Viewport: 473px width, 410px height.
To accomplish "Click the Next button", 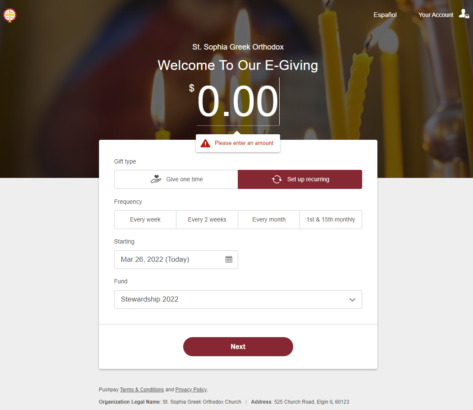I will pos(238,346).
